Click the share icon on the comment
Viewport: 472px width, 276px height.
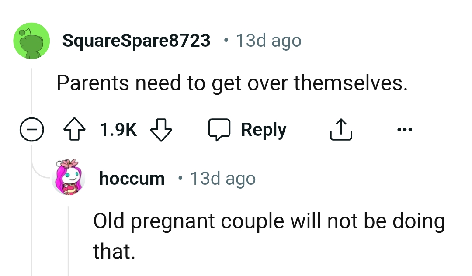coord(341,129)
